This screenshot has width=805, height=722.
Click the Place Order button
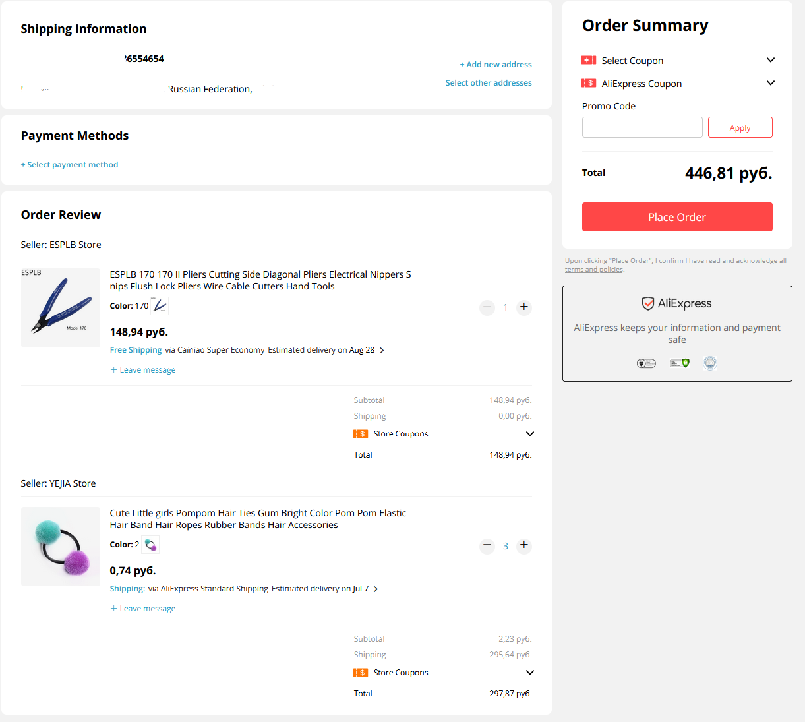coord(677,217)
